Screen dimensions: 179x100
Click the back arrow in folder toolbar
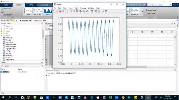[x=2, y=20]
